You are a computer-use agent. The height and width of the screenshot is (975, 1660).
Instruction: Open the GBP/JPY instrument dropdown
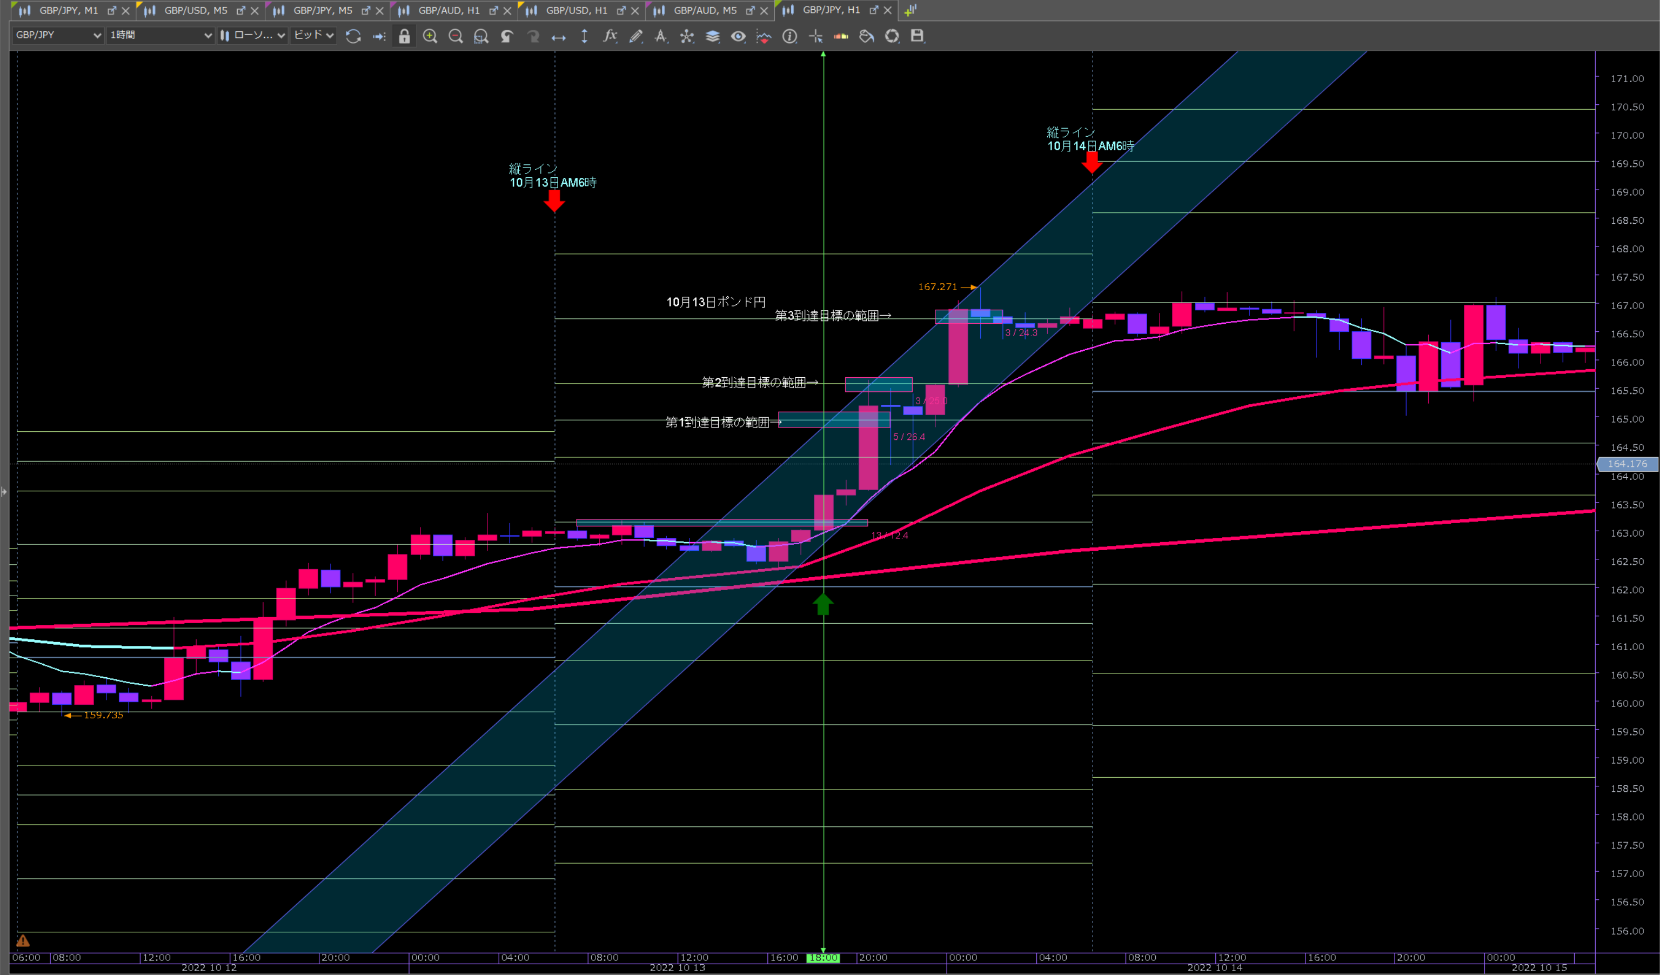coord(58,35)
